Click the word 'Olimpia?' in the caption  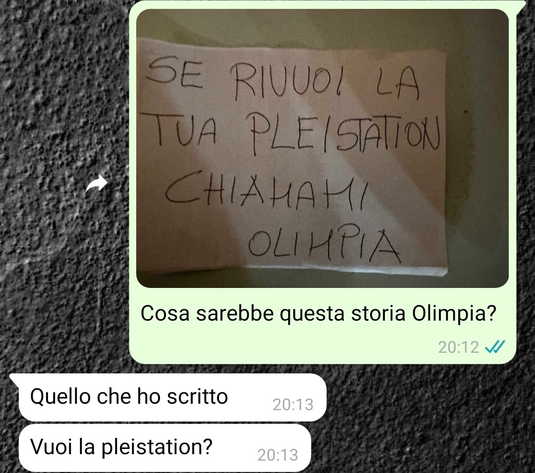pyautogui.click(x=454, y=314)
